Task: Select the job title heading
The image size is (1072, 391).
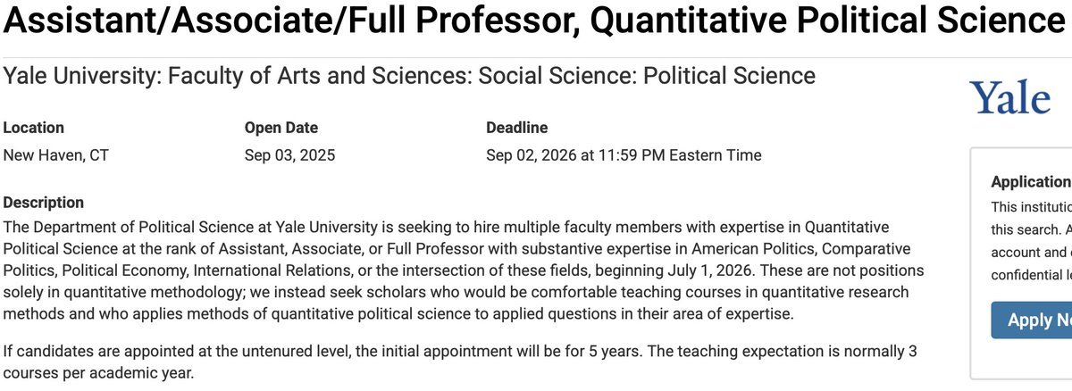Action: (x=527, y=21)
